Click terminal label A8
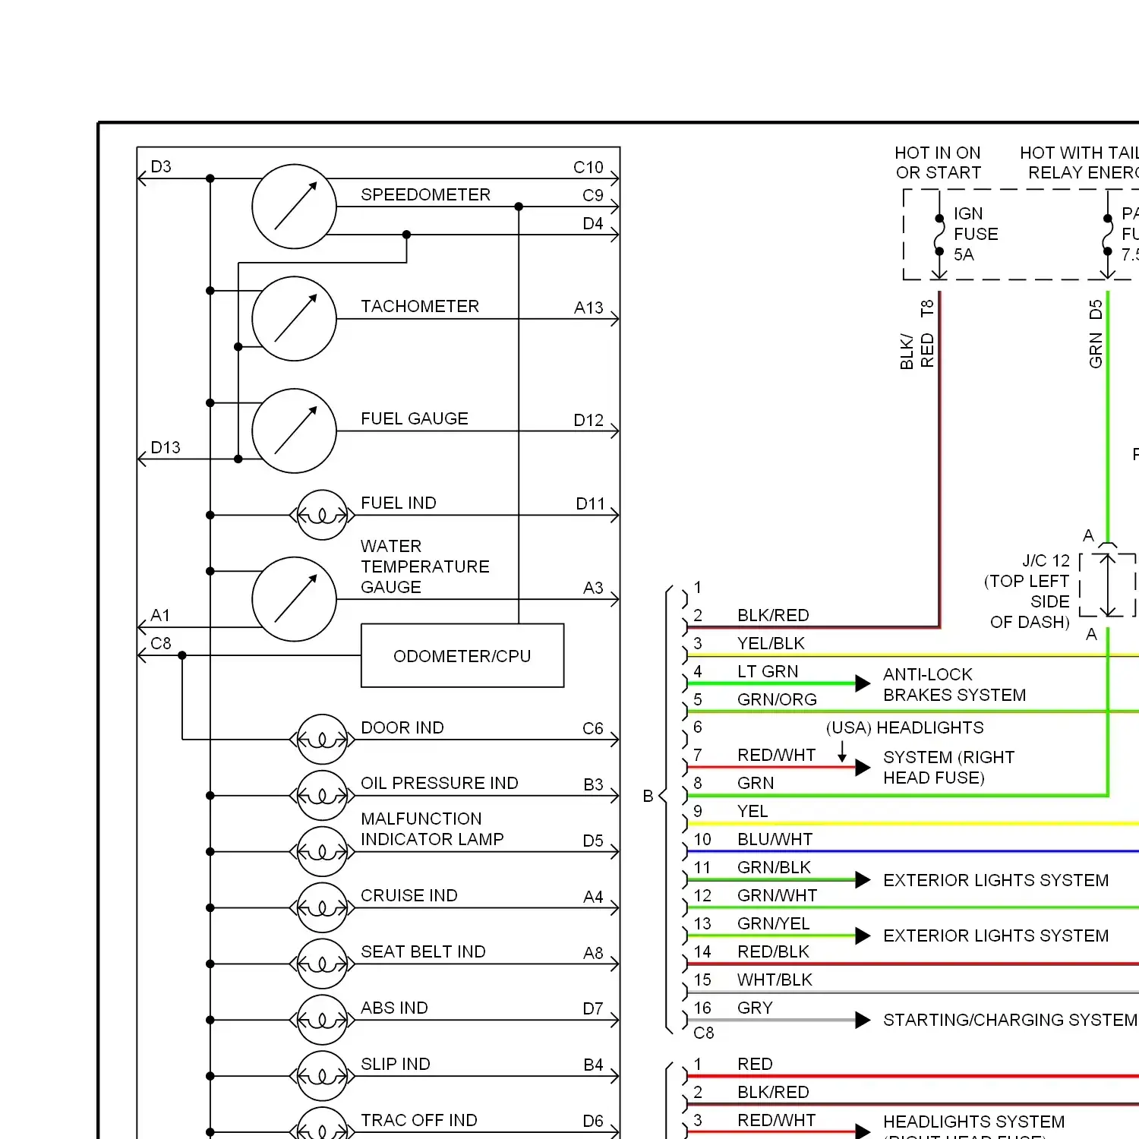This screenshot has width=1139, height=1139. pos(593,953)
